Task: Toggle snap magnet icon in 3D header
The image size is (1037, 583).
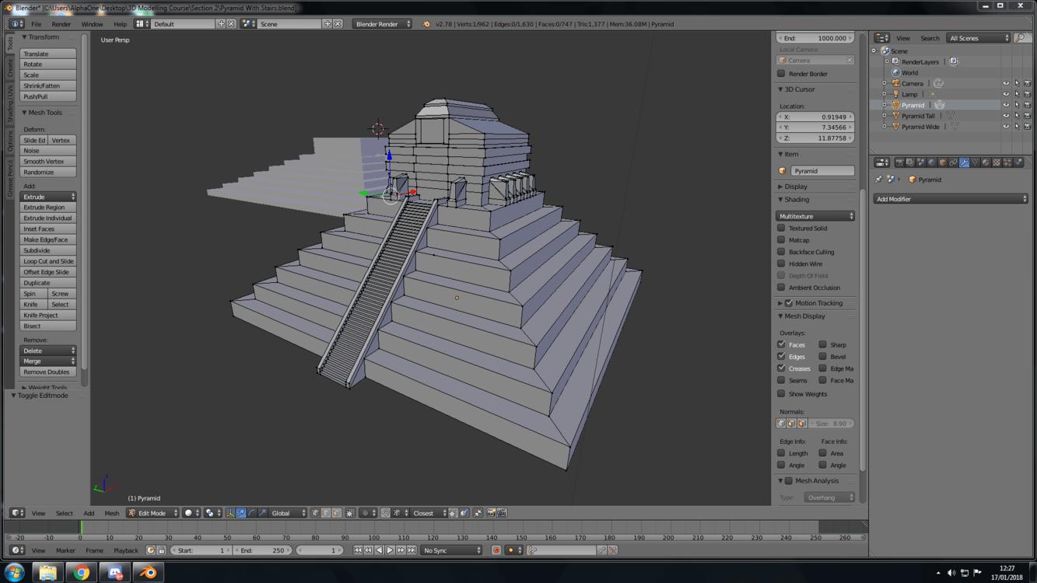Action: 385,513
